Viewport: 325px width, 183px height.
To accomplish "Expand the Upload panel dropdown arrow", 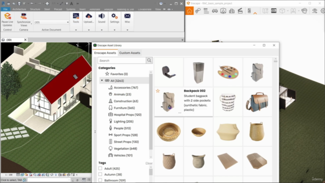I will [x=89, y=30].
